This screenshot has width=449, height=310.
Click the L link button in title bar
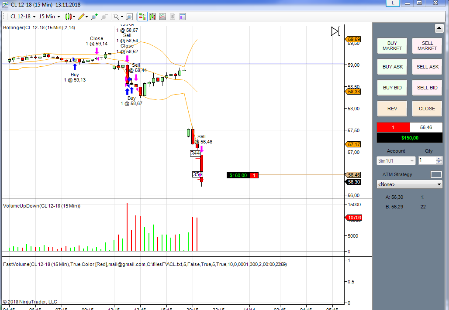[x=393, y=3]
